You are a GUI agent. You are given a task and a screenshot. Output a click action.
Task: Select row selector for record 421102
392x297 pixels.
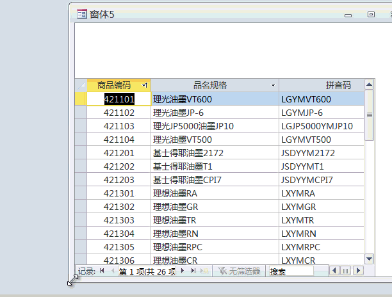pos(81,113)
